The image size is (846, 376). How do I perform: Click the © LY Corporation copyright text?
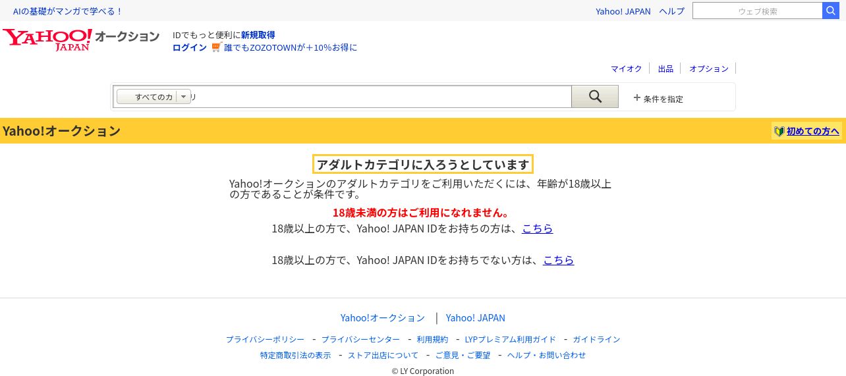click(x=423, y=371)
